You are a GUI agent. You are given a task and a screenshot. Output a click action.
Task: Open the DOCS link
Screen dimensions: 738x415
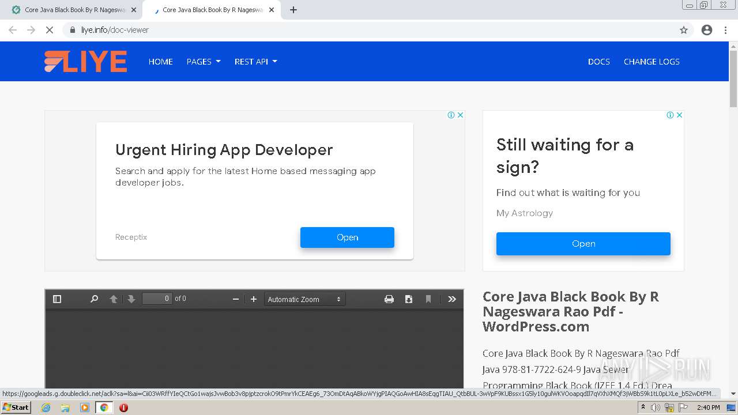[x=599, y=62]
